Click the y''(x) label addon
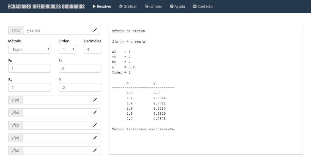This screenshot has height=158, width=311. pyautogui.click(x=15, y=100)
